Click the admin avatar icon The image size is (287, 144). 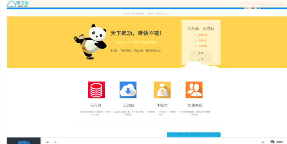point(272,142)
